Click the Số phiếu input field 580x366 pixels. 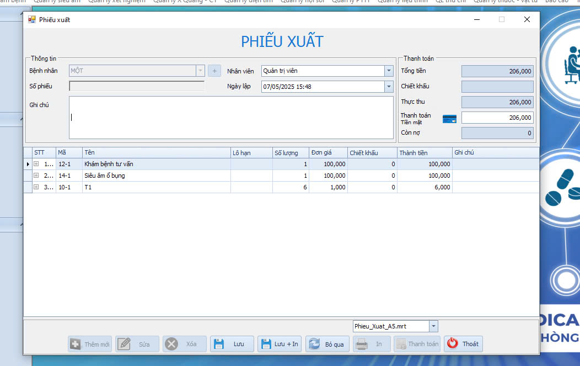137,86
